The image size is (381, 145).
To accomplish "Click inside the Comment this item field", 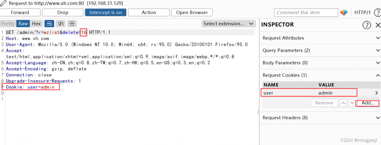I will [x=306, y=12].
